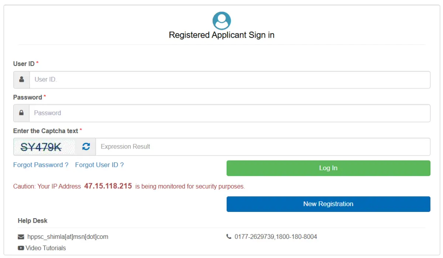Click the New Registration button
The image size is (443, 258).
(x=328, y=204)
